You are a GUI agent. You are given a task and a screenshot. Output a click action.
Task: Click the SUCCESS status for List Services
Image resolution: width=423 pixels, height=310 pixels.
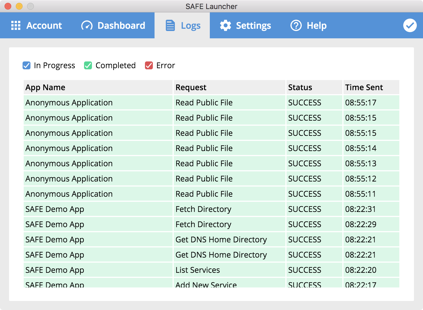pos(314,270)
